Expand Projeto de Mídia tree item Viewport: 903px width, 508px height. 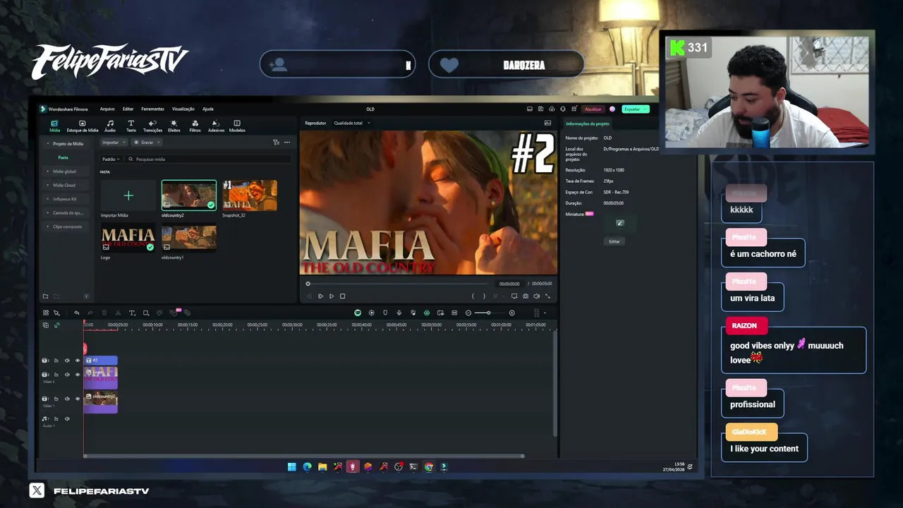[x=65, y=144]
